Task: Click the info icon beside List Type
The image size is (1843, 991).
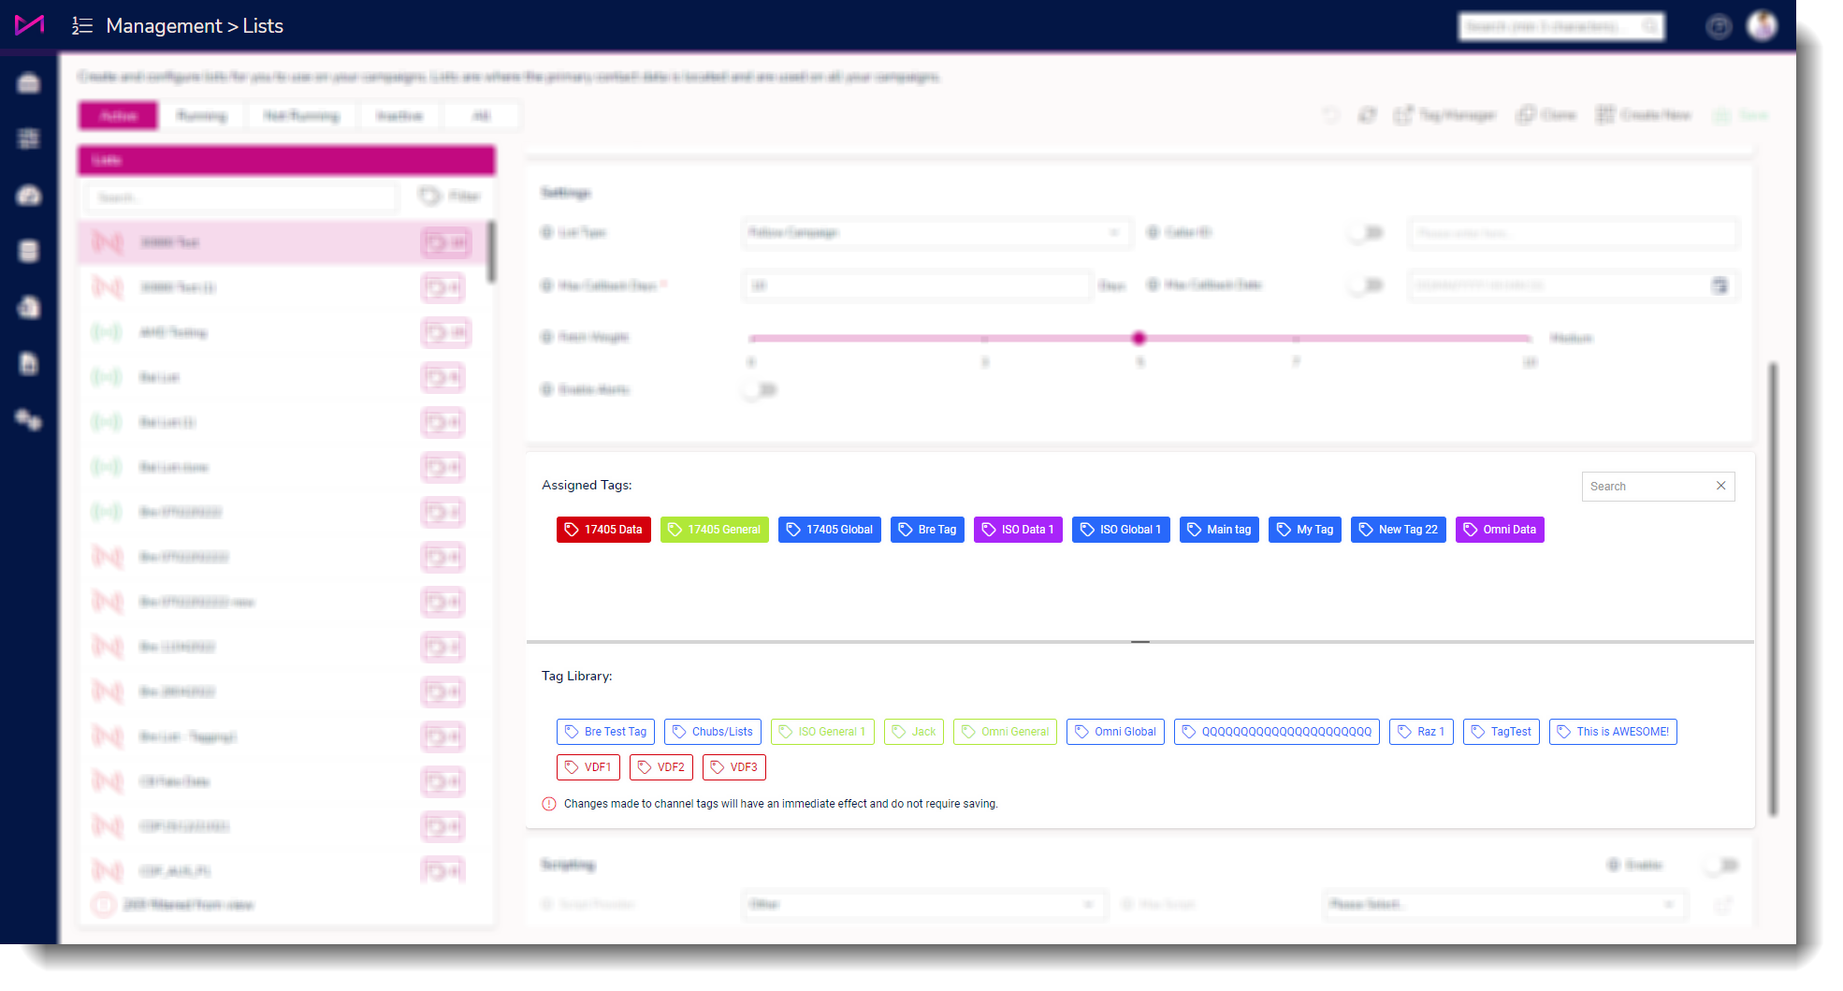Action: [546, 232]
